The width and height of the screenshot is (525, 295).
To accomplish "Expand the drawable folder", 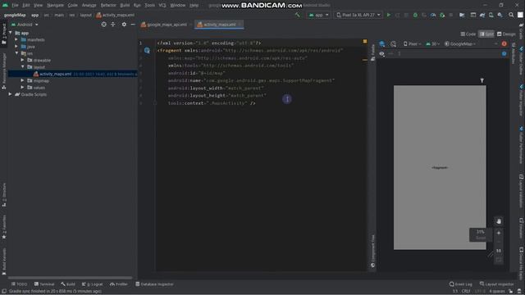I will tap(22, 60).
